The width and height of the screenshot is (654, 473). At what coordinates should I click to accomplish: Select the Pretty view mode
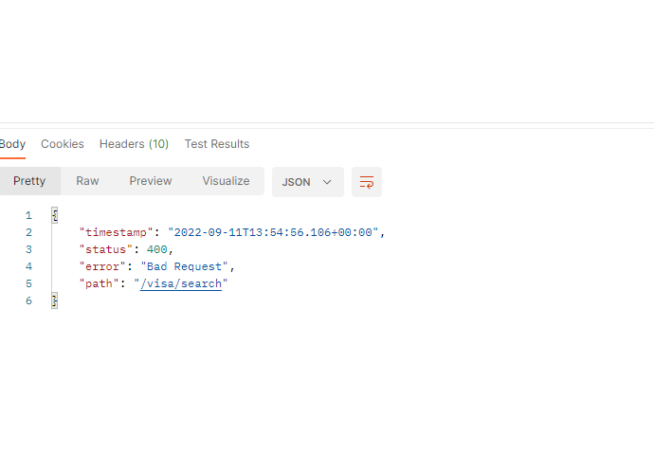pos(29,181)
